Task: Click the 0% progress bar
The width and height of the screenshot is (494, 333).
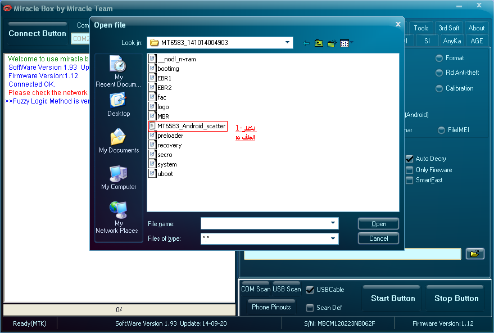Action: coord(119,310)
